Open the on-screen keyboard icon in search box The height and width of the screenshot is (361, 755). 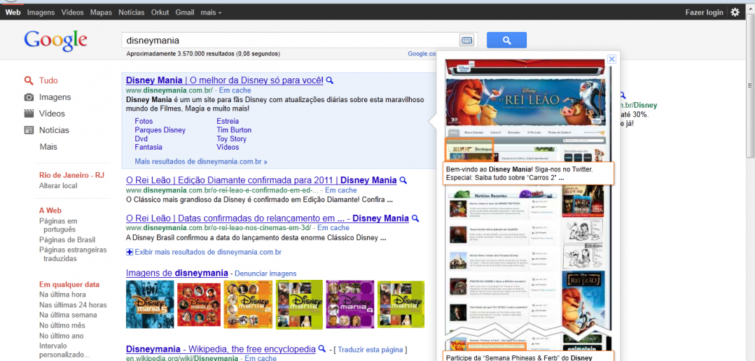[466, 41]
